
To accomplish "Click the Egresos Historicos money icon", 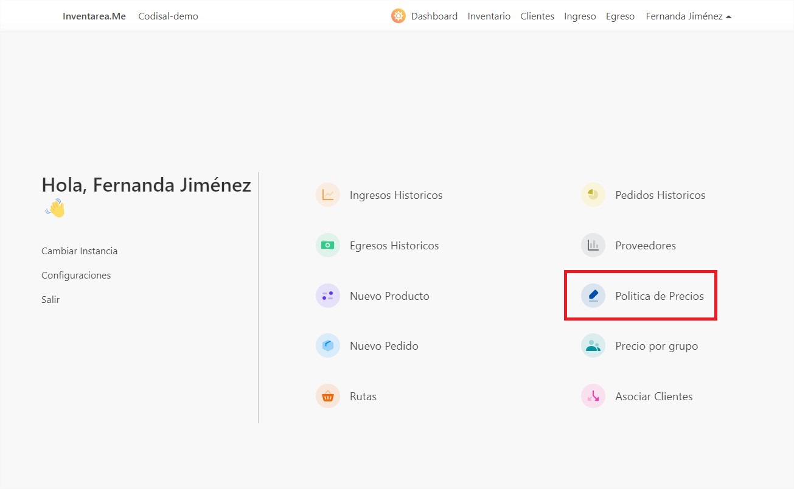I will (x=328, y=245).
